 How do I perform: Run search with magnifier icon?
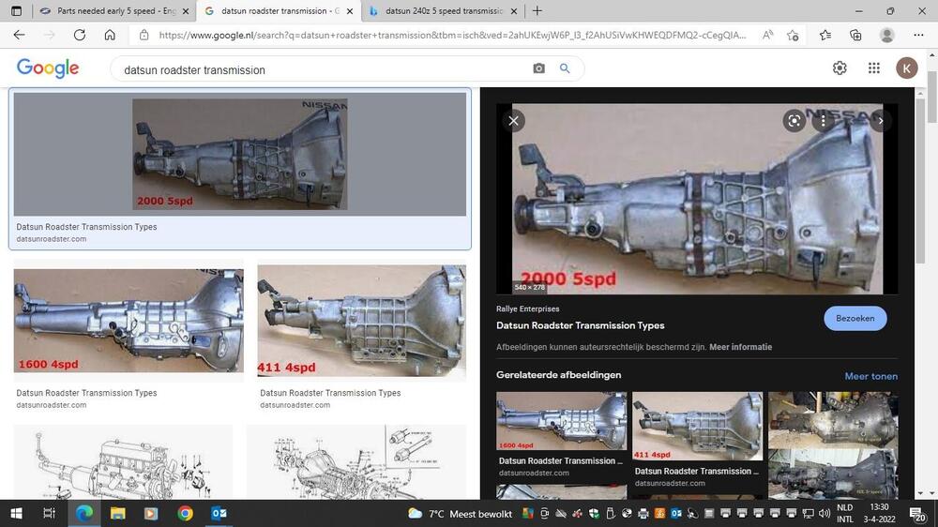pyautogui.click(x=565, y=68)
